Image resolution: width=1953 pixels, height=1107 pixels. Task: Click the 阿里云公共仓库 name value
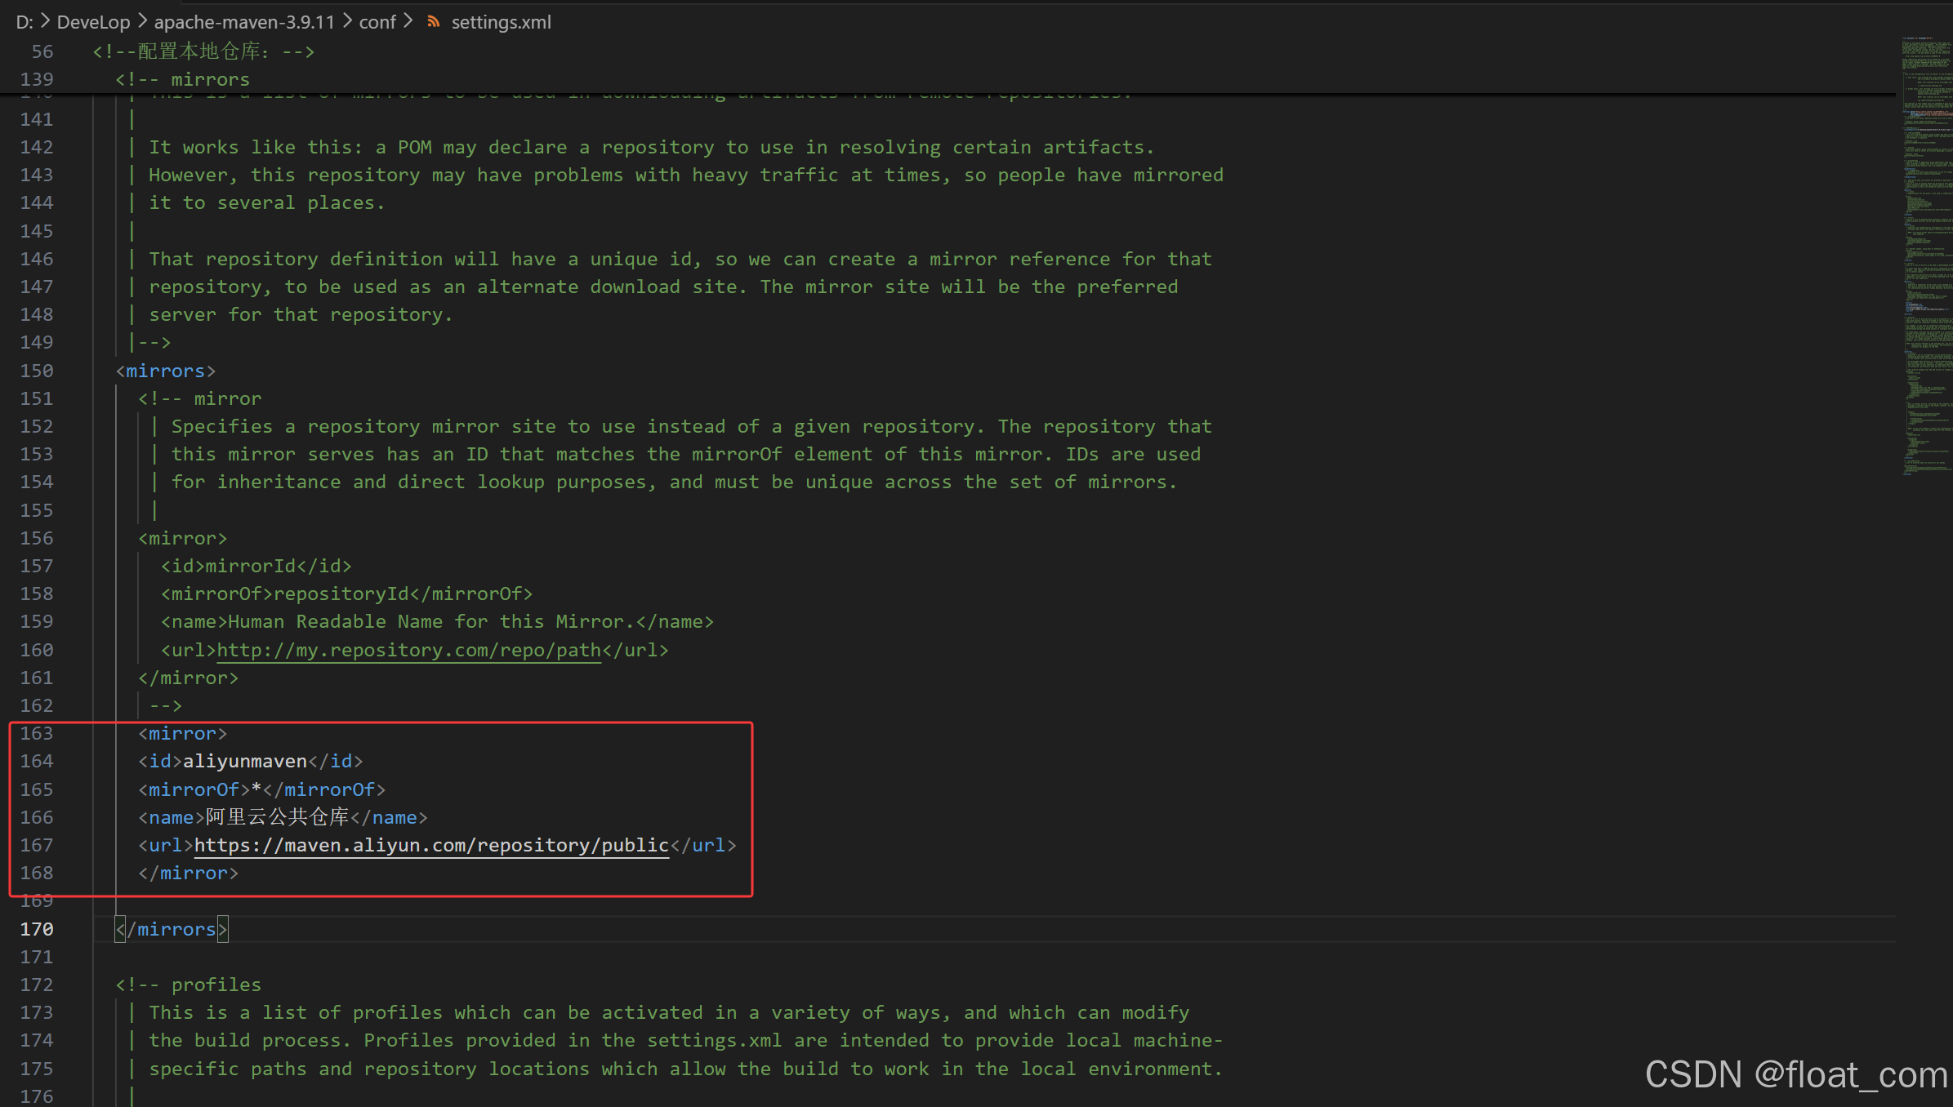coord(277,817)
